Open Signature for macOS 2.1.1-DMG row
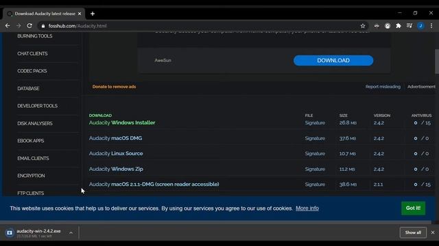 (x=315, y=184)
